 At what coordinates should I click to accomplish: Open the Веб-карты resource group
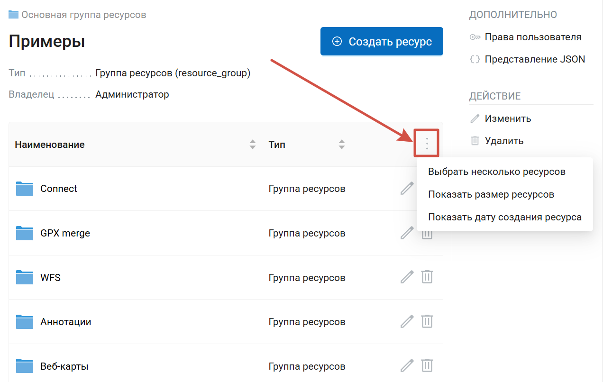point(64,366)
